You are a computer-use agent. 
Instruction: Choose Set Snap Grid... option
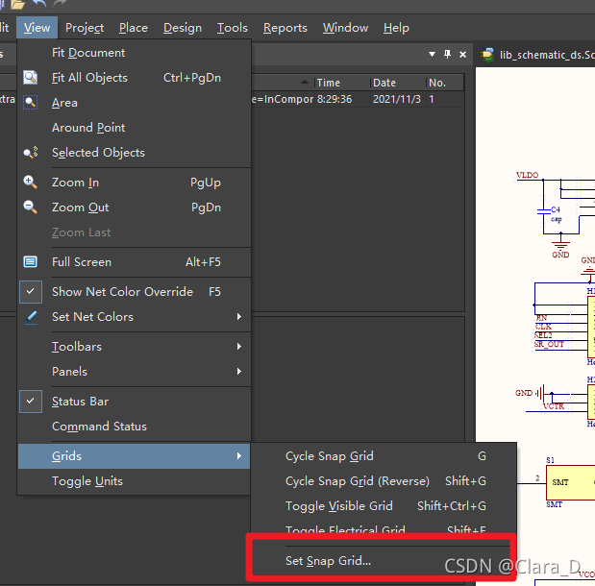(x=328, y=561)
